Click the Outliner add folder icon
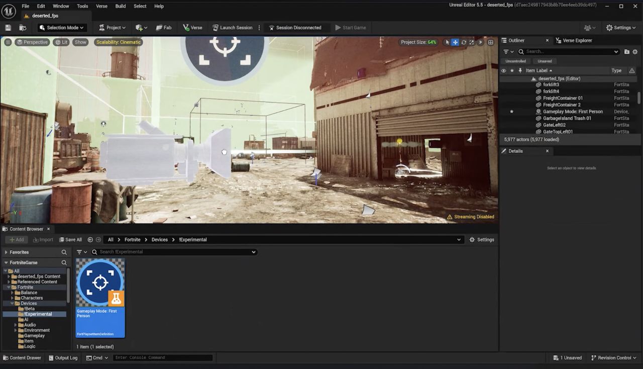 click(x=626, y=51)
